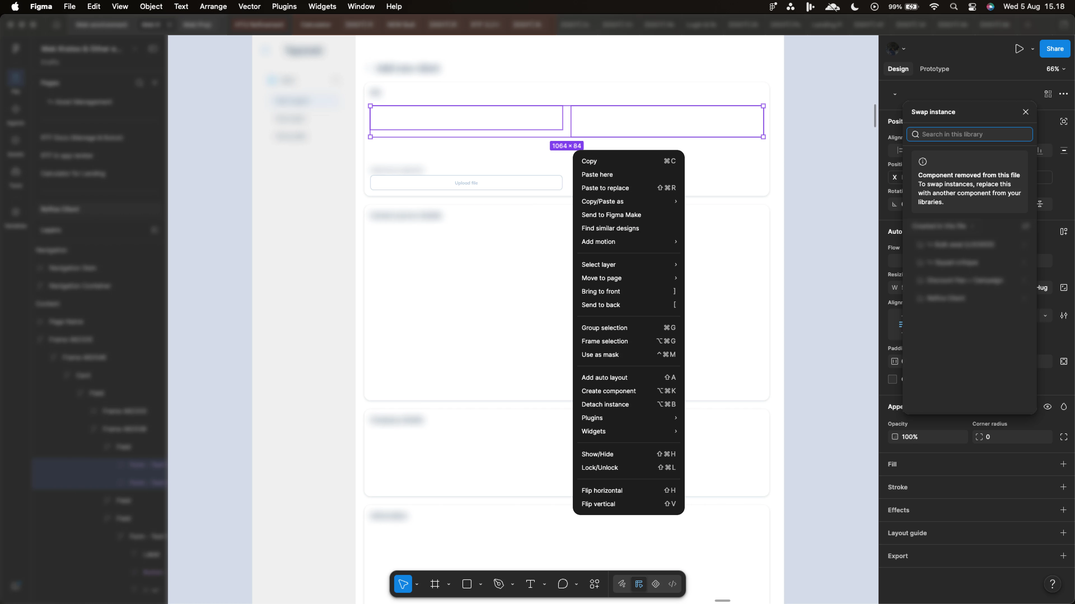Image resolution: width=1075 pixels, height=604 pixels.
Task: Click the Search in this library field
Action: (x=969, y=134)
